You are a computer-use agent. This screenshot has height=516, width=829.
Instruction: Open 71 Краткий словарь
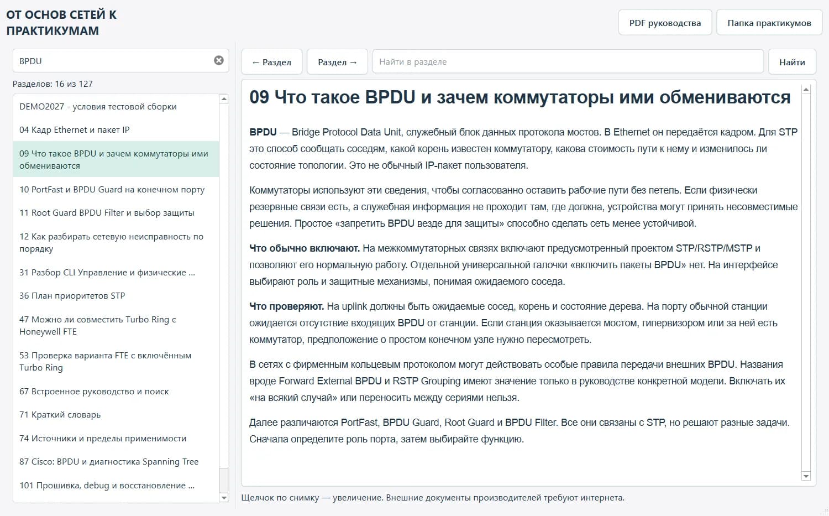click(116, 414)
